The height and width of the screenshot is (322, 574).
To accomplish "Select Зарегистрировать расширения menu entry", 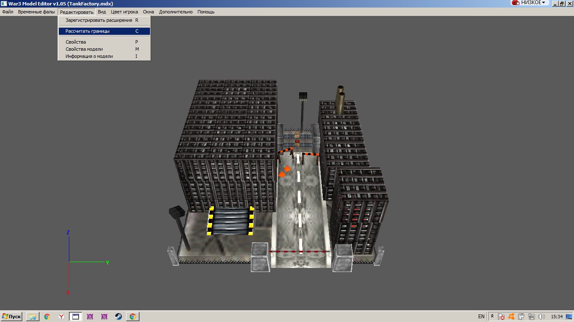I will click(x=99, y=20).
